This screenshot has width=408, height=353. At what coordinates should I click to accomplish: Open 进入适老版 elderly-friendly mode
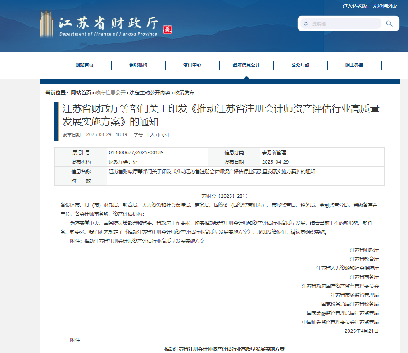(x=354, y=6)
